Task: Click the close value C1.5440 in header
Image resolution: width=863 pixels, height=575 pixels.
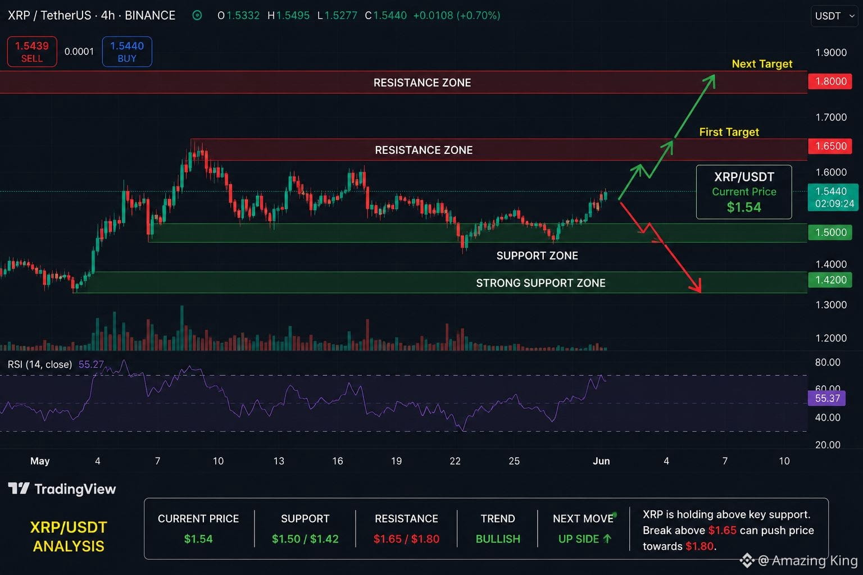Action: pyautogui.click(x=386, y=16)
